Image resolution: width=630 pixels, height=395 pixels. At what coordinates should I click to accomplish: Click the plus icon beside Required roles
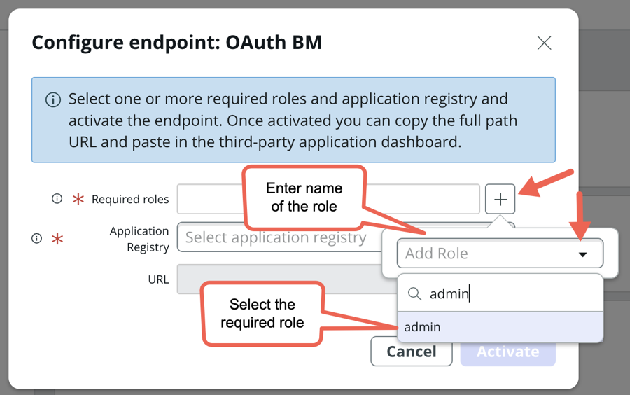coord(500,200)
